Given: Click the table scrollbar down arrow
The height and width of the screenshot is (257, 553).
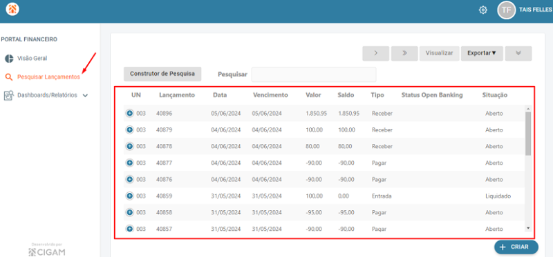Looking at the screenshot, I should pos(528,228).
